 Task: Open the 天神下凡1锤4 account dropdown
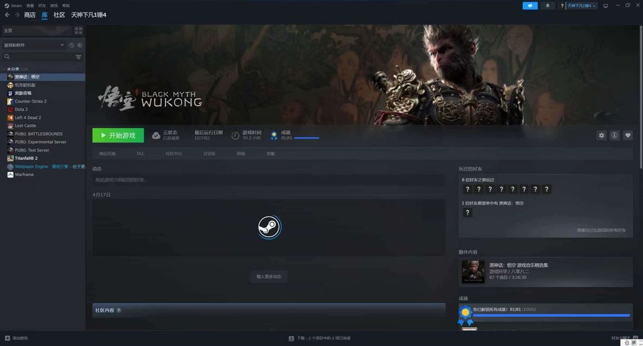coord(581,5)
